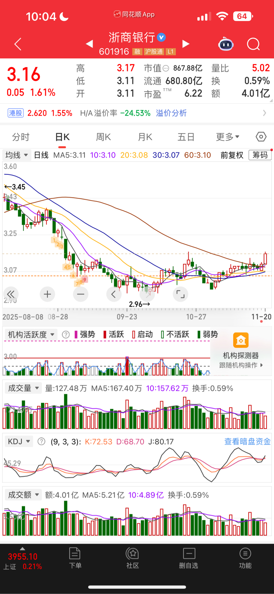Tap 不活跃 legend label
Image resolution: width=274 pixels, height=594 pixels.
pyautogui.click(x=178, y=335)
